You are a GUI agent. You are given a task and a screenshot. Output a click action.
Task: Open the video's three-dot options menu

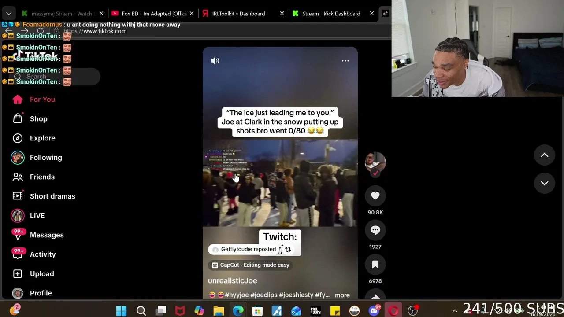[345, 61]
